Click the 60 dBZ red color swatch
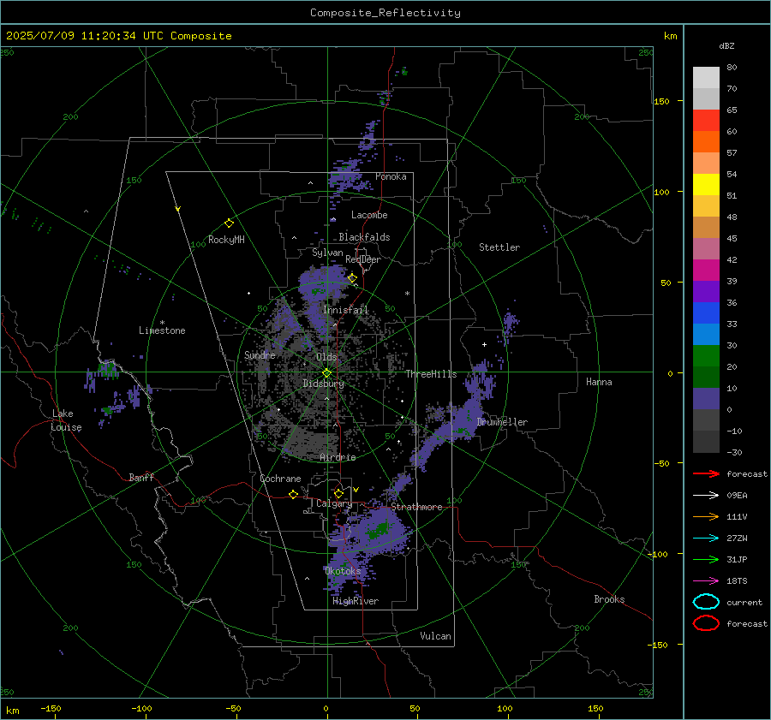 tap(706, 121)
